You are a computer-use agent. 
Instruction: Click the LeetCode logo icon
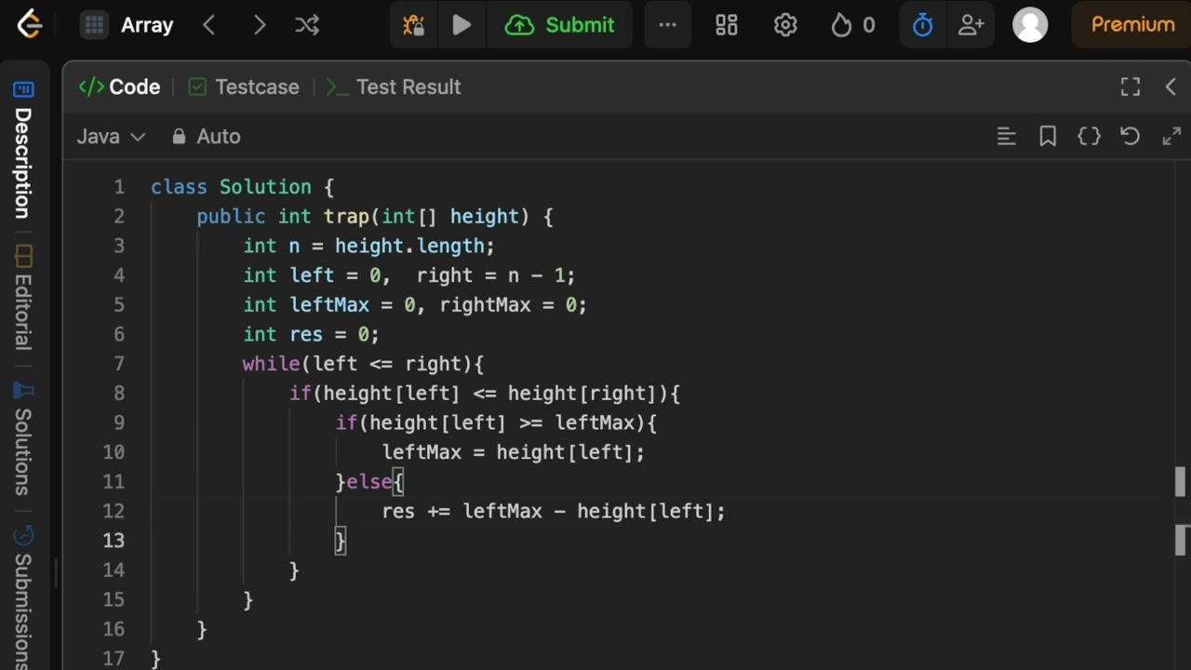pos(30,25)
